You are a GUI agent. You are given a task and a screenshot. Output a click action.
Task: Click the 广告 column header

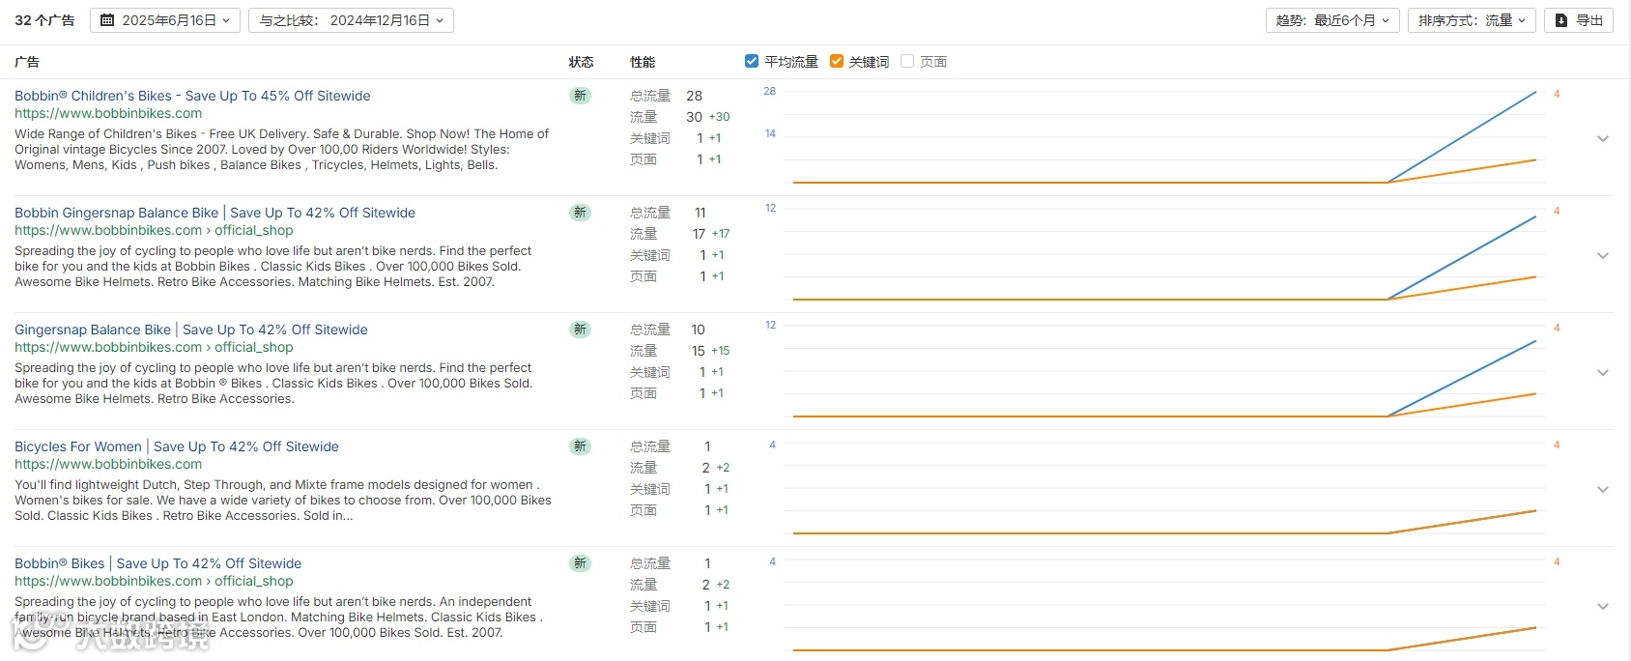27,62
